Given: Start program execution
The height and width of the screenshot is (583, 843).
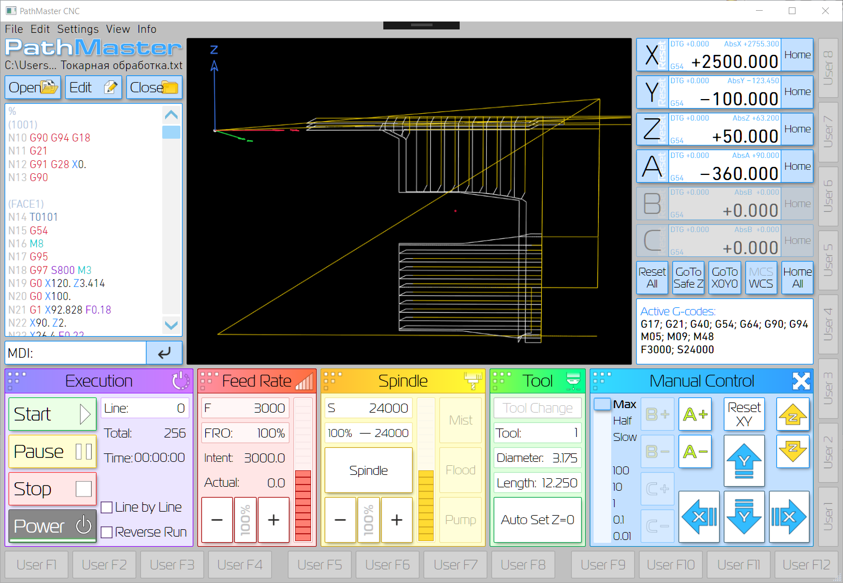Looking at the screenshot, I should point(53,414).
